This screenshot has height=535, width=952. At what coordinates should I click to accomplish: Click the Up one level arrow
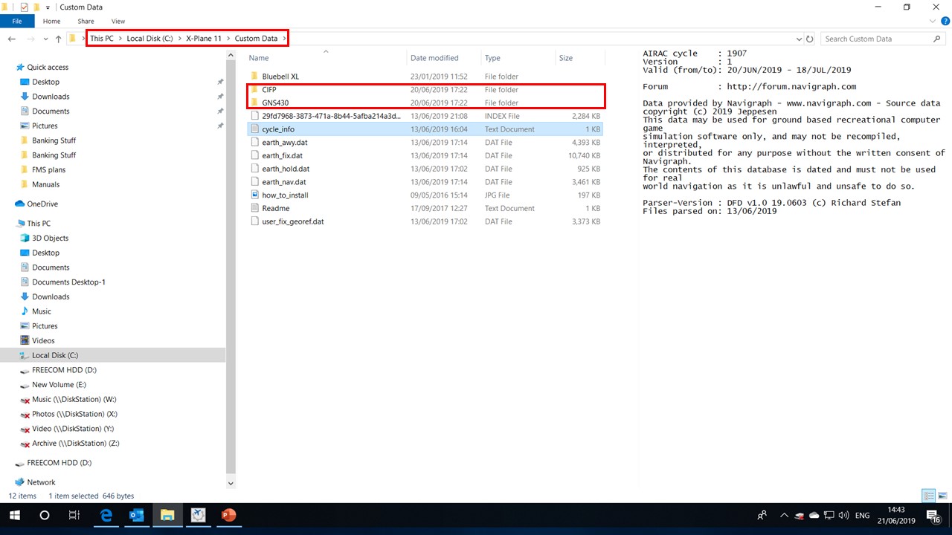[x=58, y=39]
